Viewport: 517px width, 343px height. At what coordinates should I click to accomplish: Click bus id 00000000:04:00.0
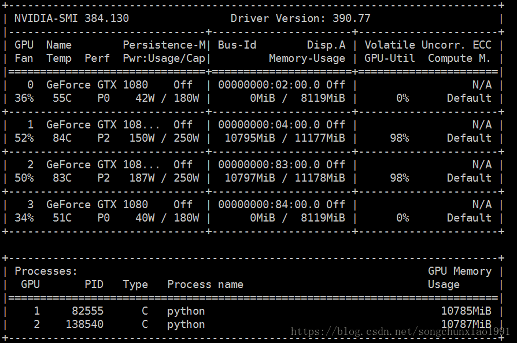(269, 125)
